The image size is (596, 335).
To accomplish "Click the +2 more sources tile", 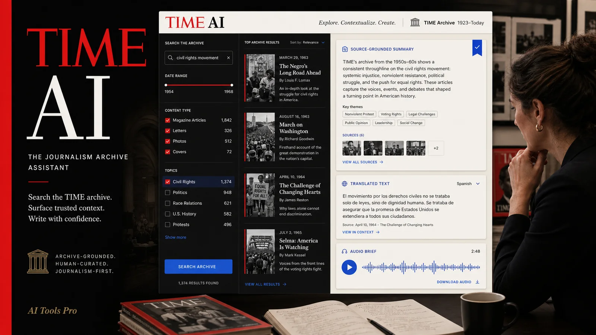I will pos(436,148).
